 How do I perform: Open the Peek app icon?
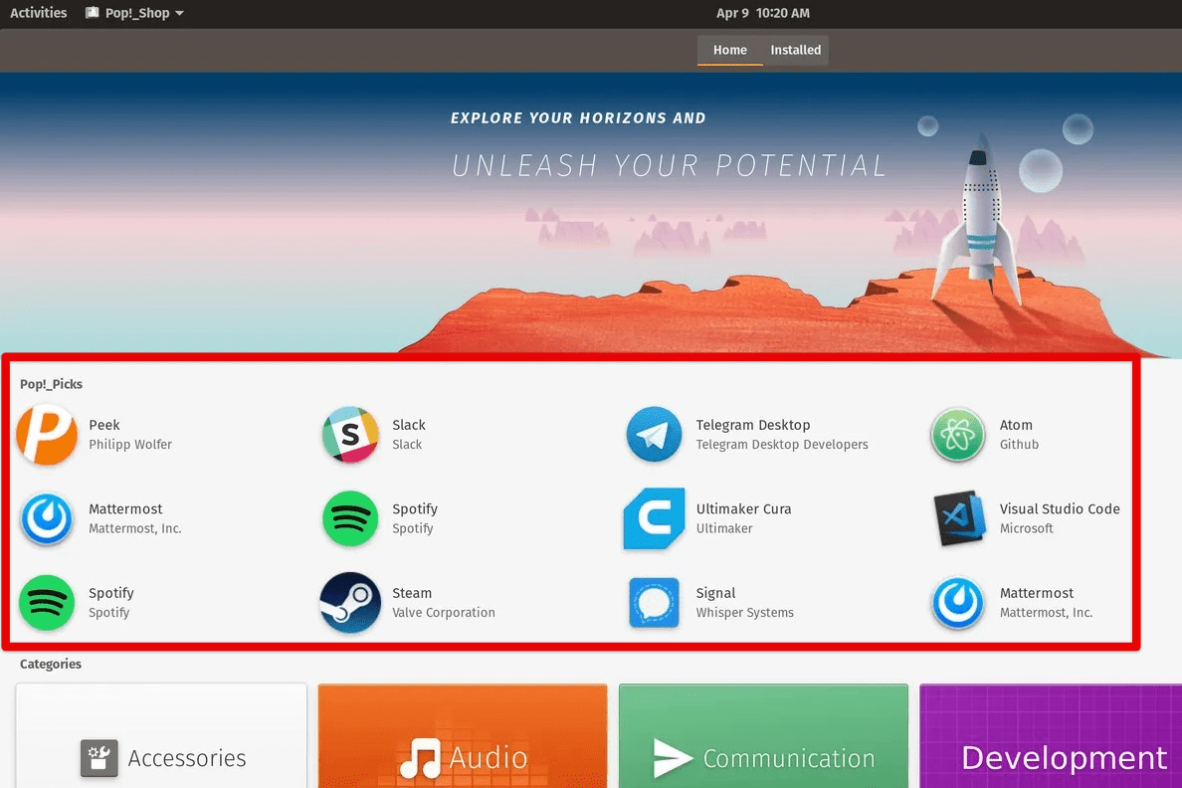(47, 435)
